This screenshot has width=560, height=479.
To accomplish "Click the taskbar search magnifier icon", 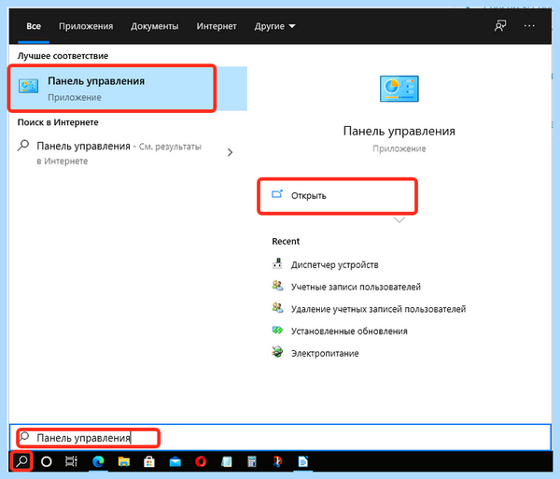I will [x=21, y=461].
